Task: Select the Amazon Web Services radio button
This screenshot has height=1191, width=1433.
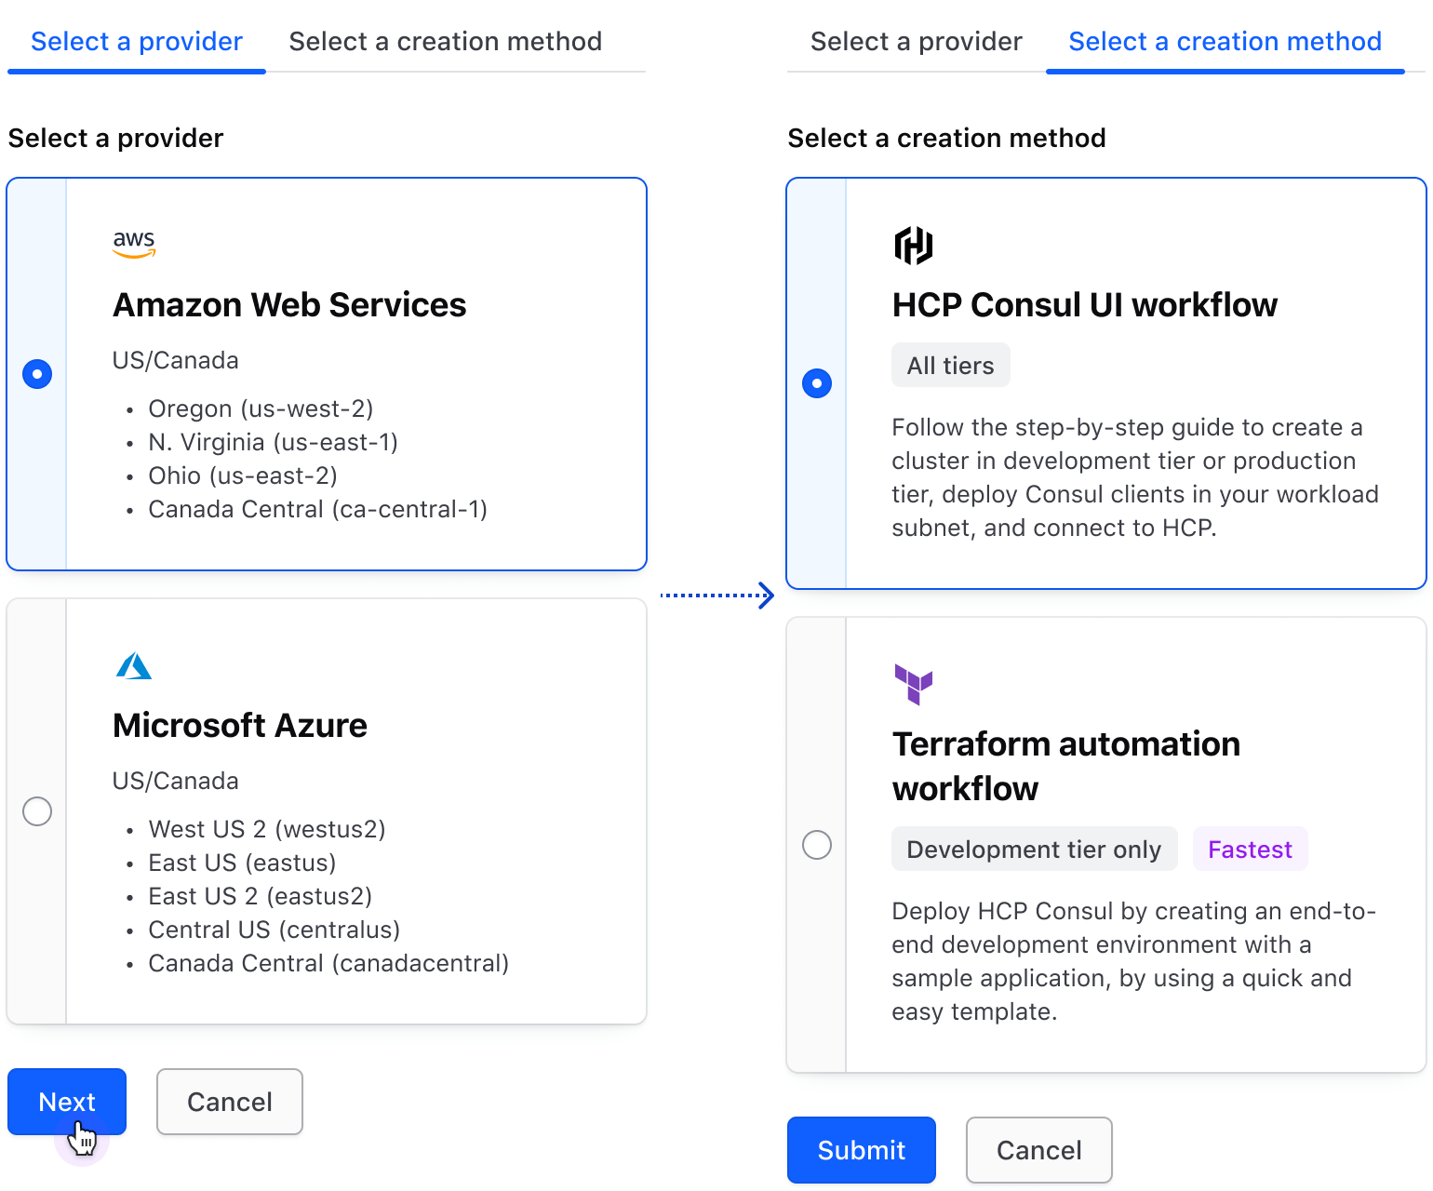Action: pyautogui.click(x=37, y=374)
